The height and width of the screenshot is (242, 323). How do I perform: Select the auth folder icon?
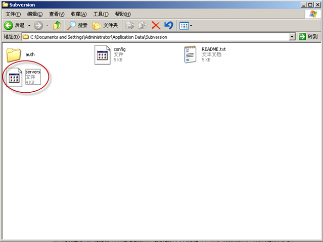click(14, 54)
